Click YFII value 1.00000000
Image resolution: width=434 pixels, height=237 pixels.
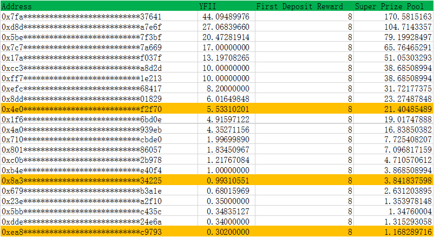point(228,170)
